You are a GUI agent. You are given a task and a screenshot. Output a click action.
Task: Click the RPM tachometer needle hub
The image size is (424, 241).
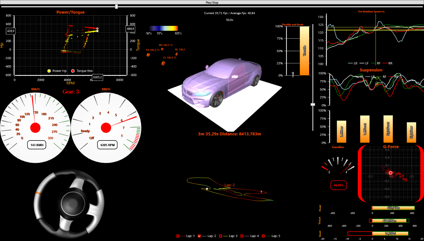[x=106, y=128]
